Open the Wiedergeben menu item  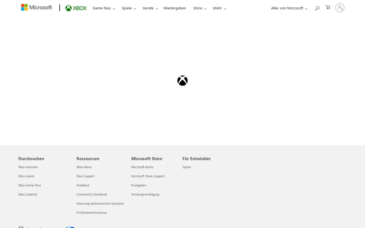[175, 8]
